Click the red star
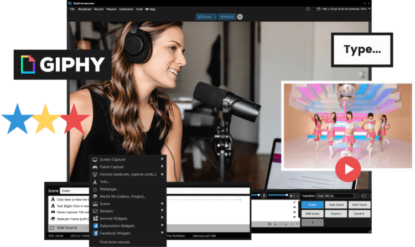Screen dimensions: 415x247 click(74, 119)
